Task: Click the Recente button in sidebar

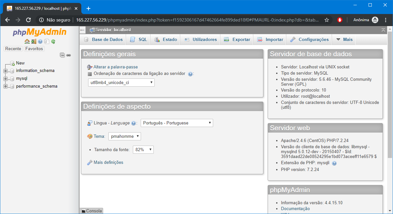Action: coord(13,49)
